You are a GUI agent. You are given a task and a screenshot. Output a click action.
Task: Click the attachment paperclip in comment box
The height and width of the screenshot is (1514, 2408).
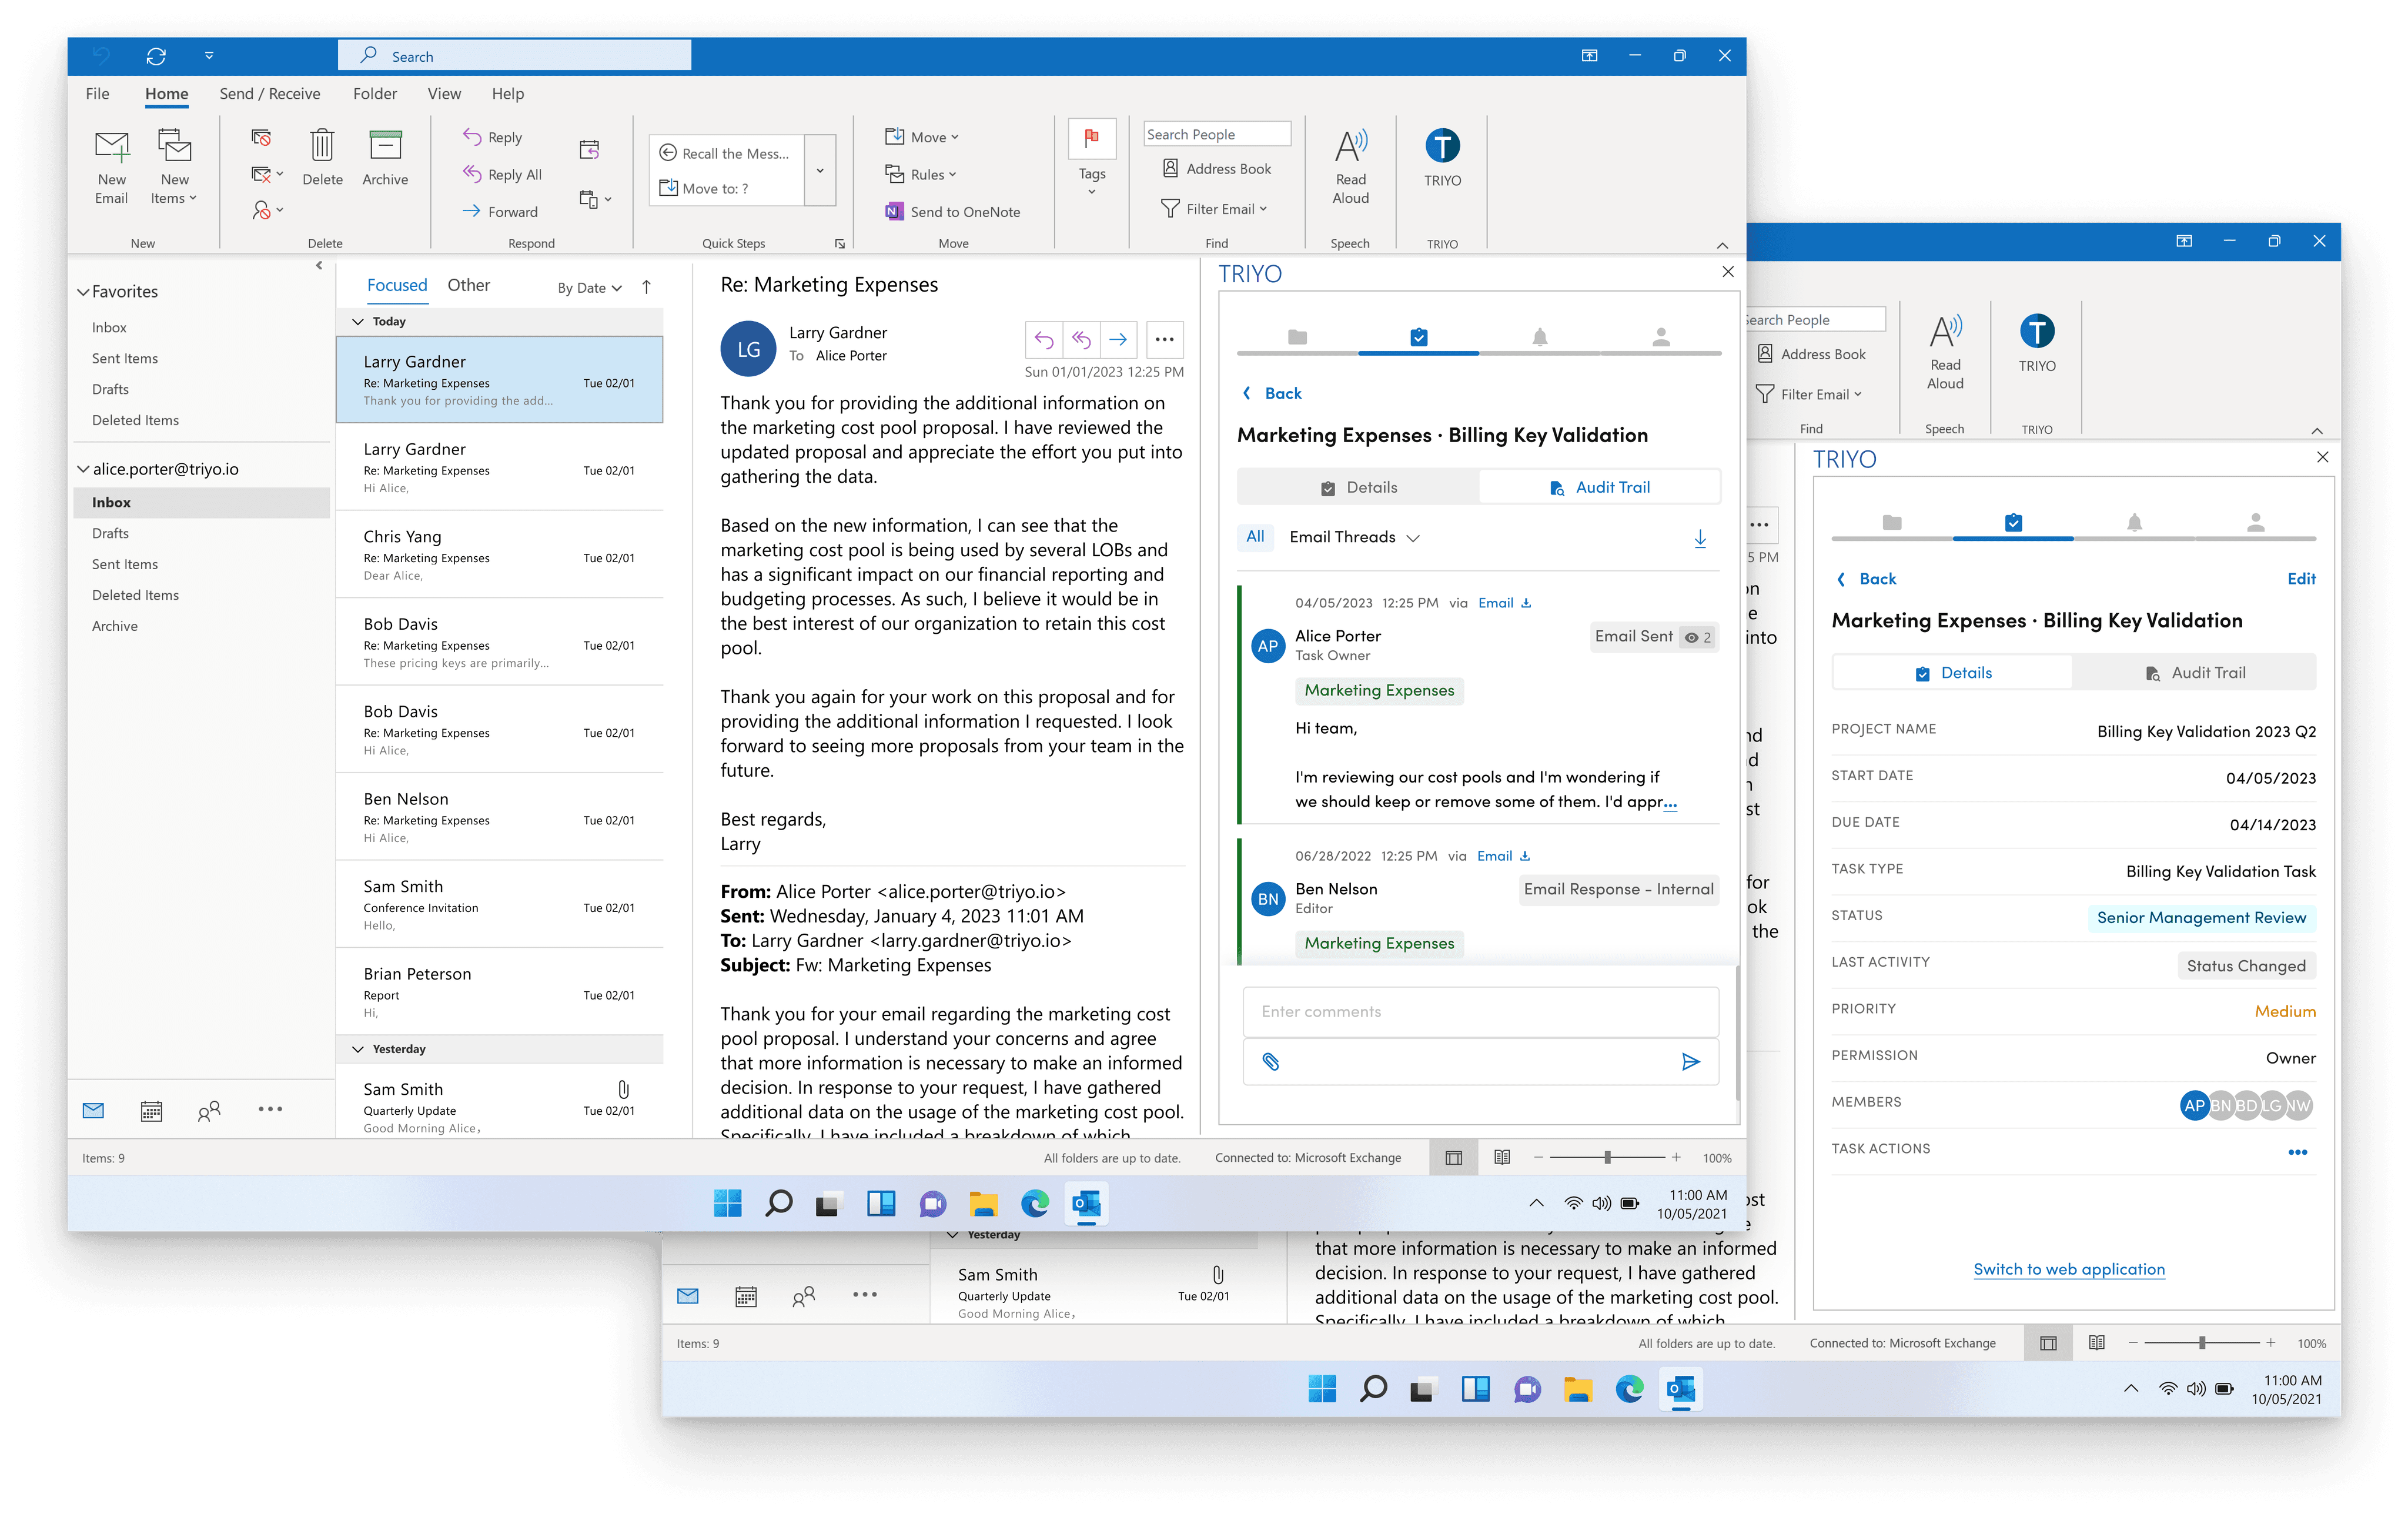point(1270,1062)
